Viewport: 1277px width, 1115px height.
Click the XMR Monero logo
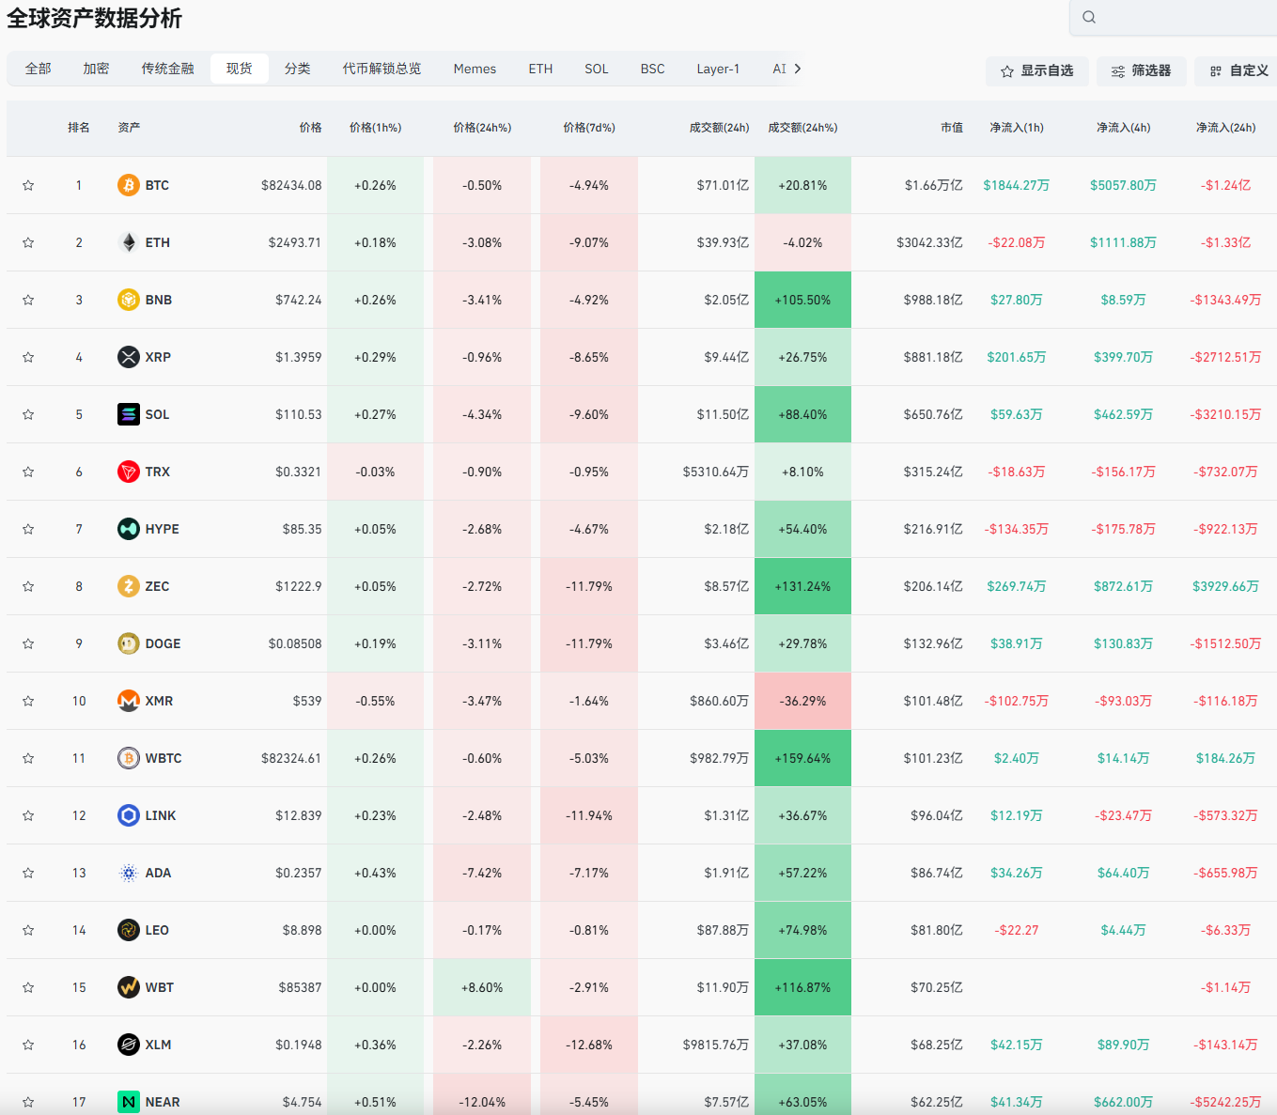point(129,701)
